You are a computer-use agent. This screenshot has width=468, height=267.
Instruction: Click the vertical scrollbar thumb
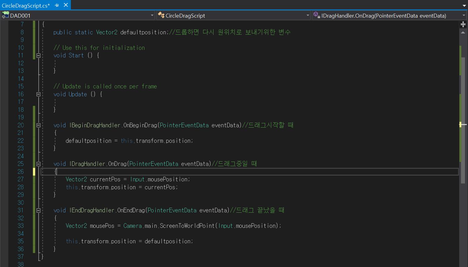tap(463, 120)
